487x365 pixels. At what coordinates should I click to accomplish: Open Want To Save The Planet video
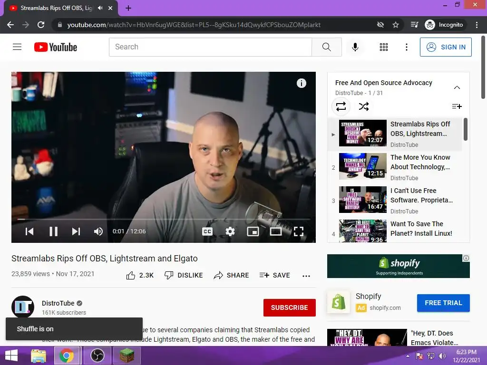pos(395,231)
